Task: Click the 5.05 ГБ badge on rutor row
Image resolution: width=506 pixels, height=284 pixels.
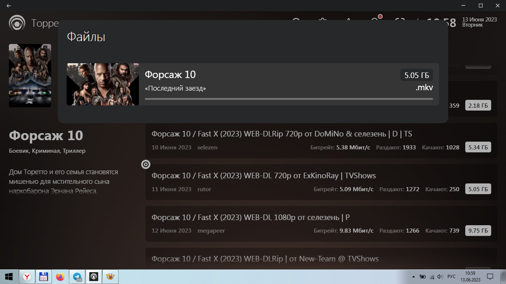Action: (x=478, y=189)
